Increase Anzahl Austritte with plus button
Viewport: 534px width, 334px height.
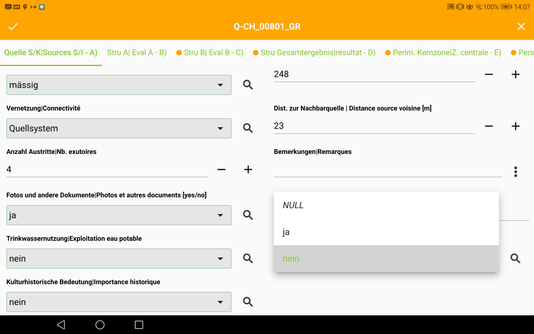[x=248, y=169]
